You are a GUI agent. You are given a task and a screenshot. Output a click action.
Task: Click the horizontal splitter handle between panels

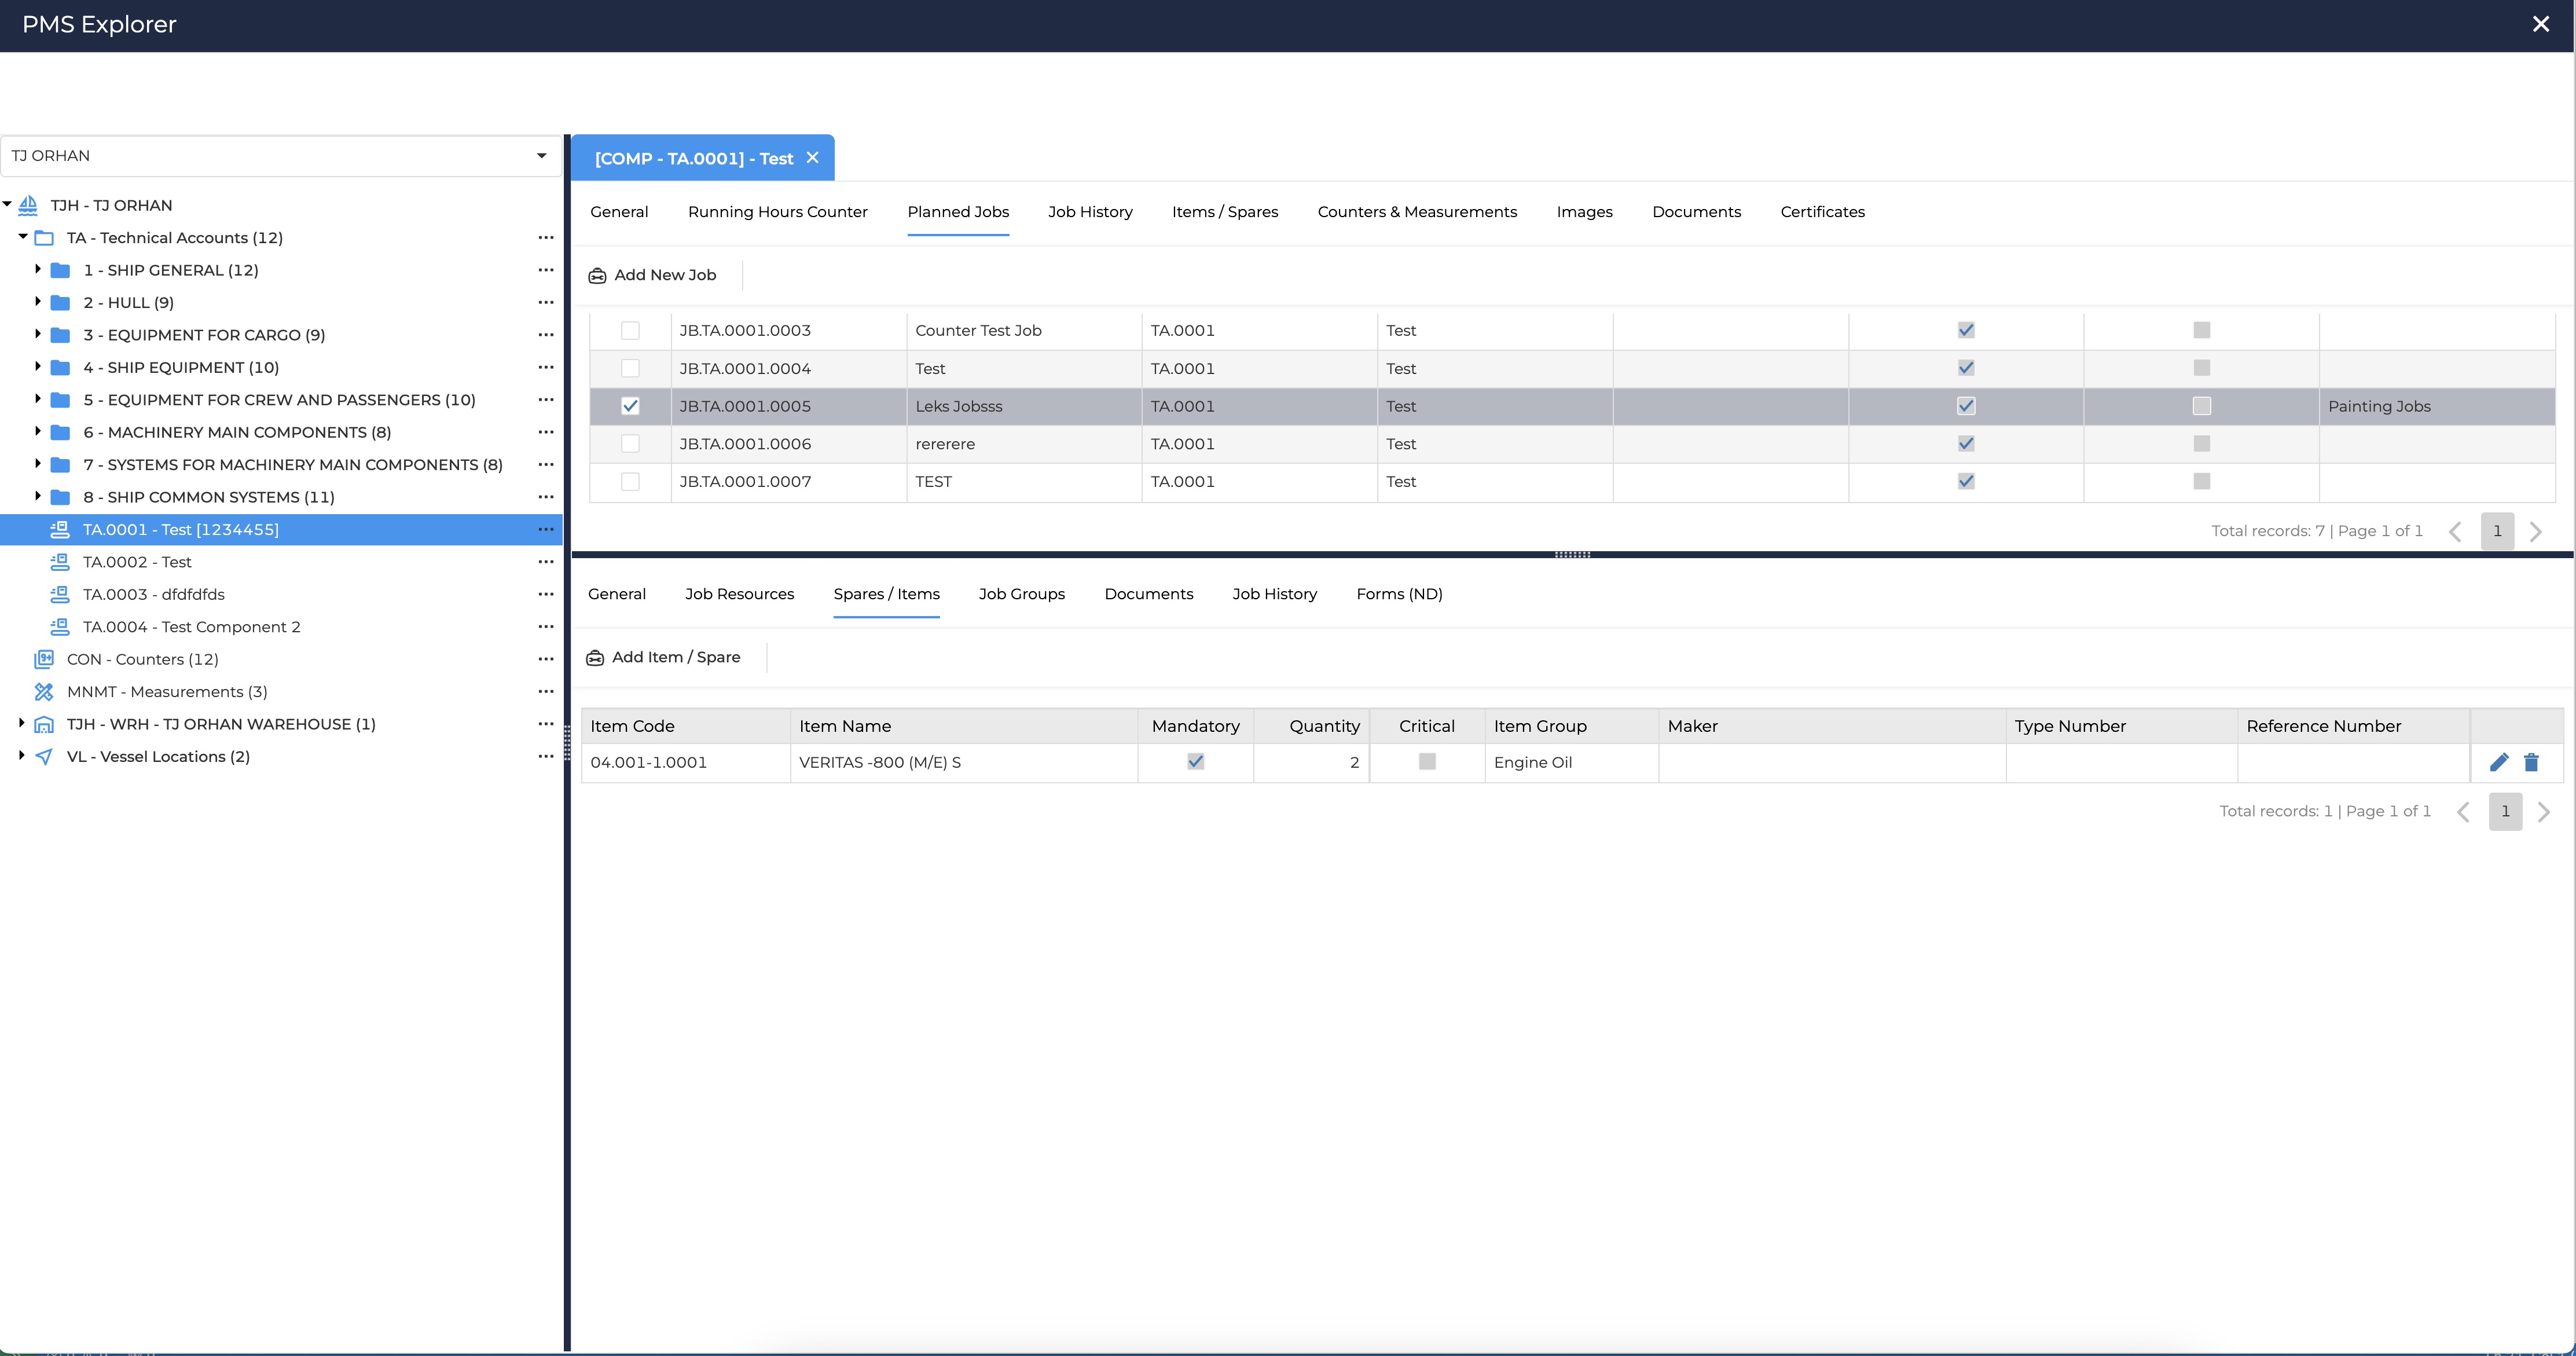1572,554
